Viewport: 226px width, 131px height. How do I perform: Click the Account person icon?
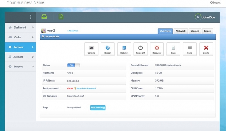point(10,57)
